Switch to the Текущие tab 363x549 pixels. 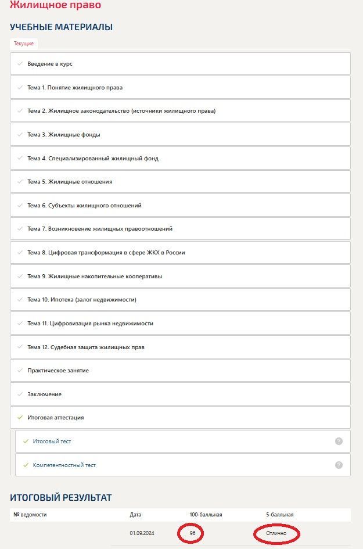(24, 44)
